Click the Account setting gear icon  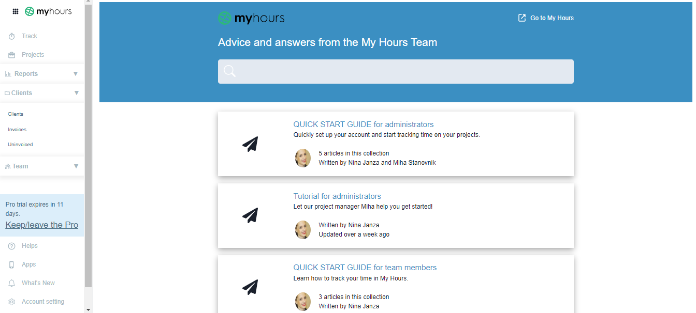point(11,302)
